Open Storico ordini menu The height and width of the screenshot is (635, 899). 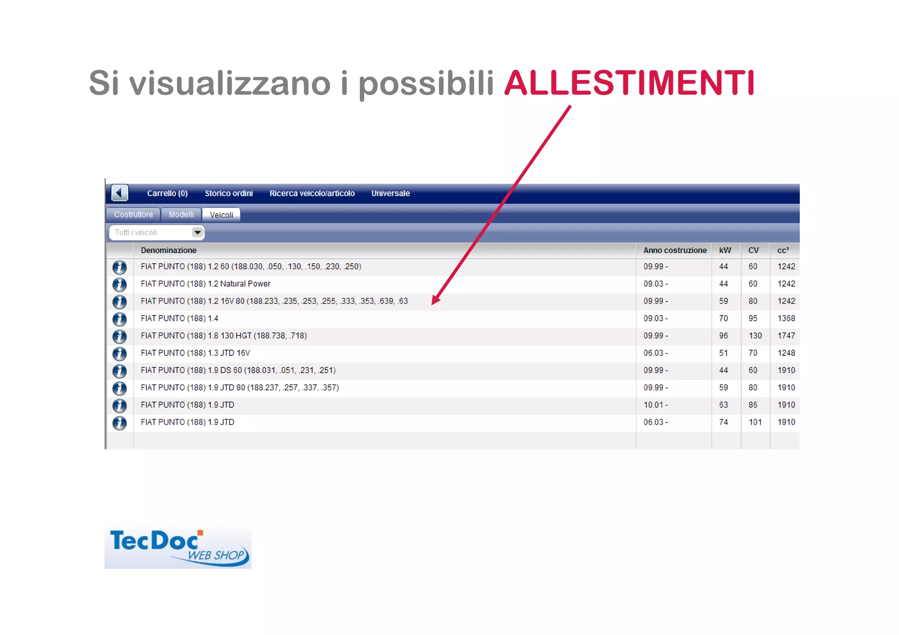[229, 194]
